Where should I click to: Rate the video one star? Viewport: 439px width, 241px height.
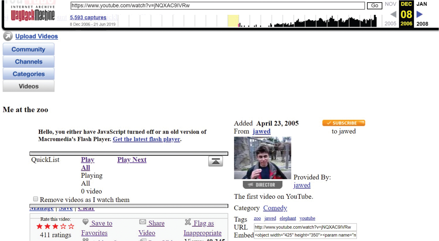(40, 226)
